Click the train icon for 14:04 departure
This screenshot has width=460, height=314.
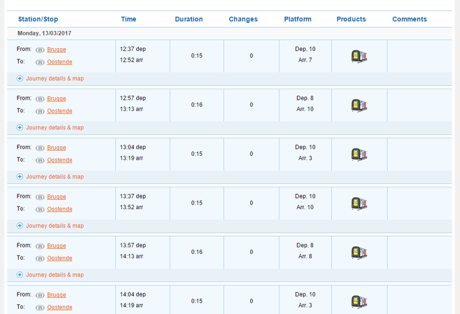coord(359,301)
